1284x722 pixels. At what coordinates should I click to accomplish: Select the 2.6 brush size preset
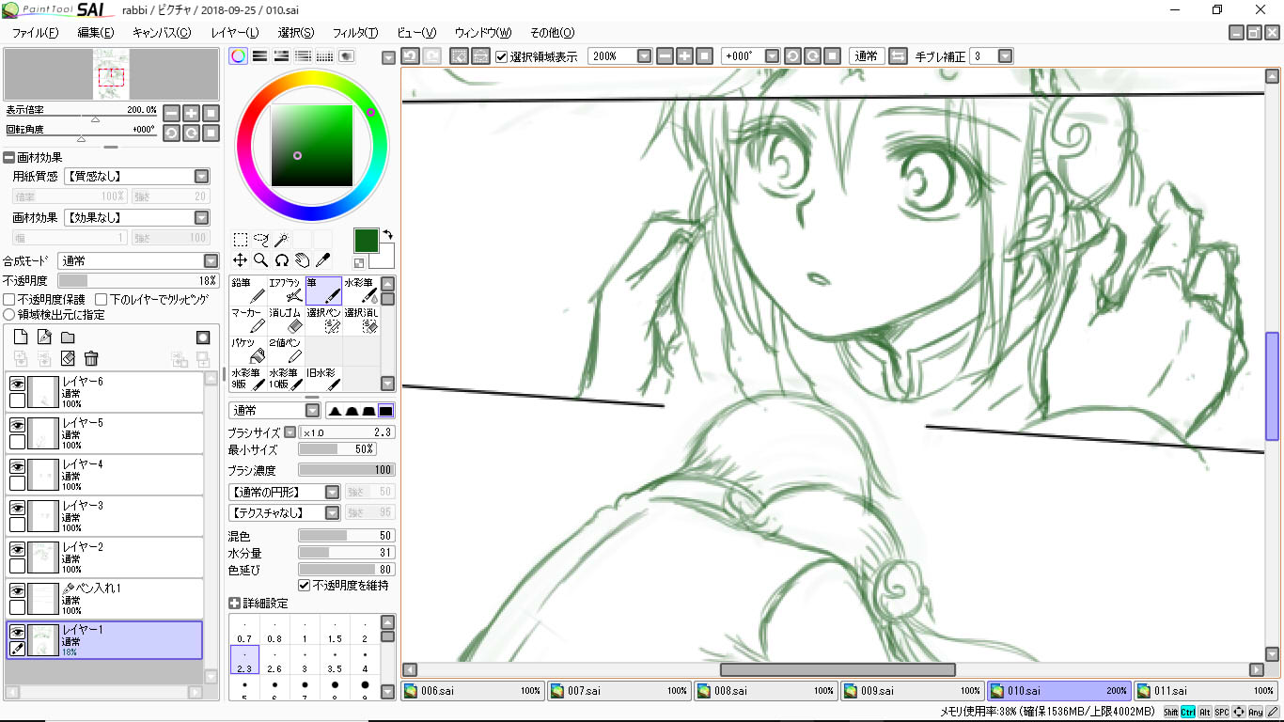click(274, 659)
